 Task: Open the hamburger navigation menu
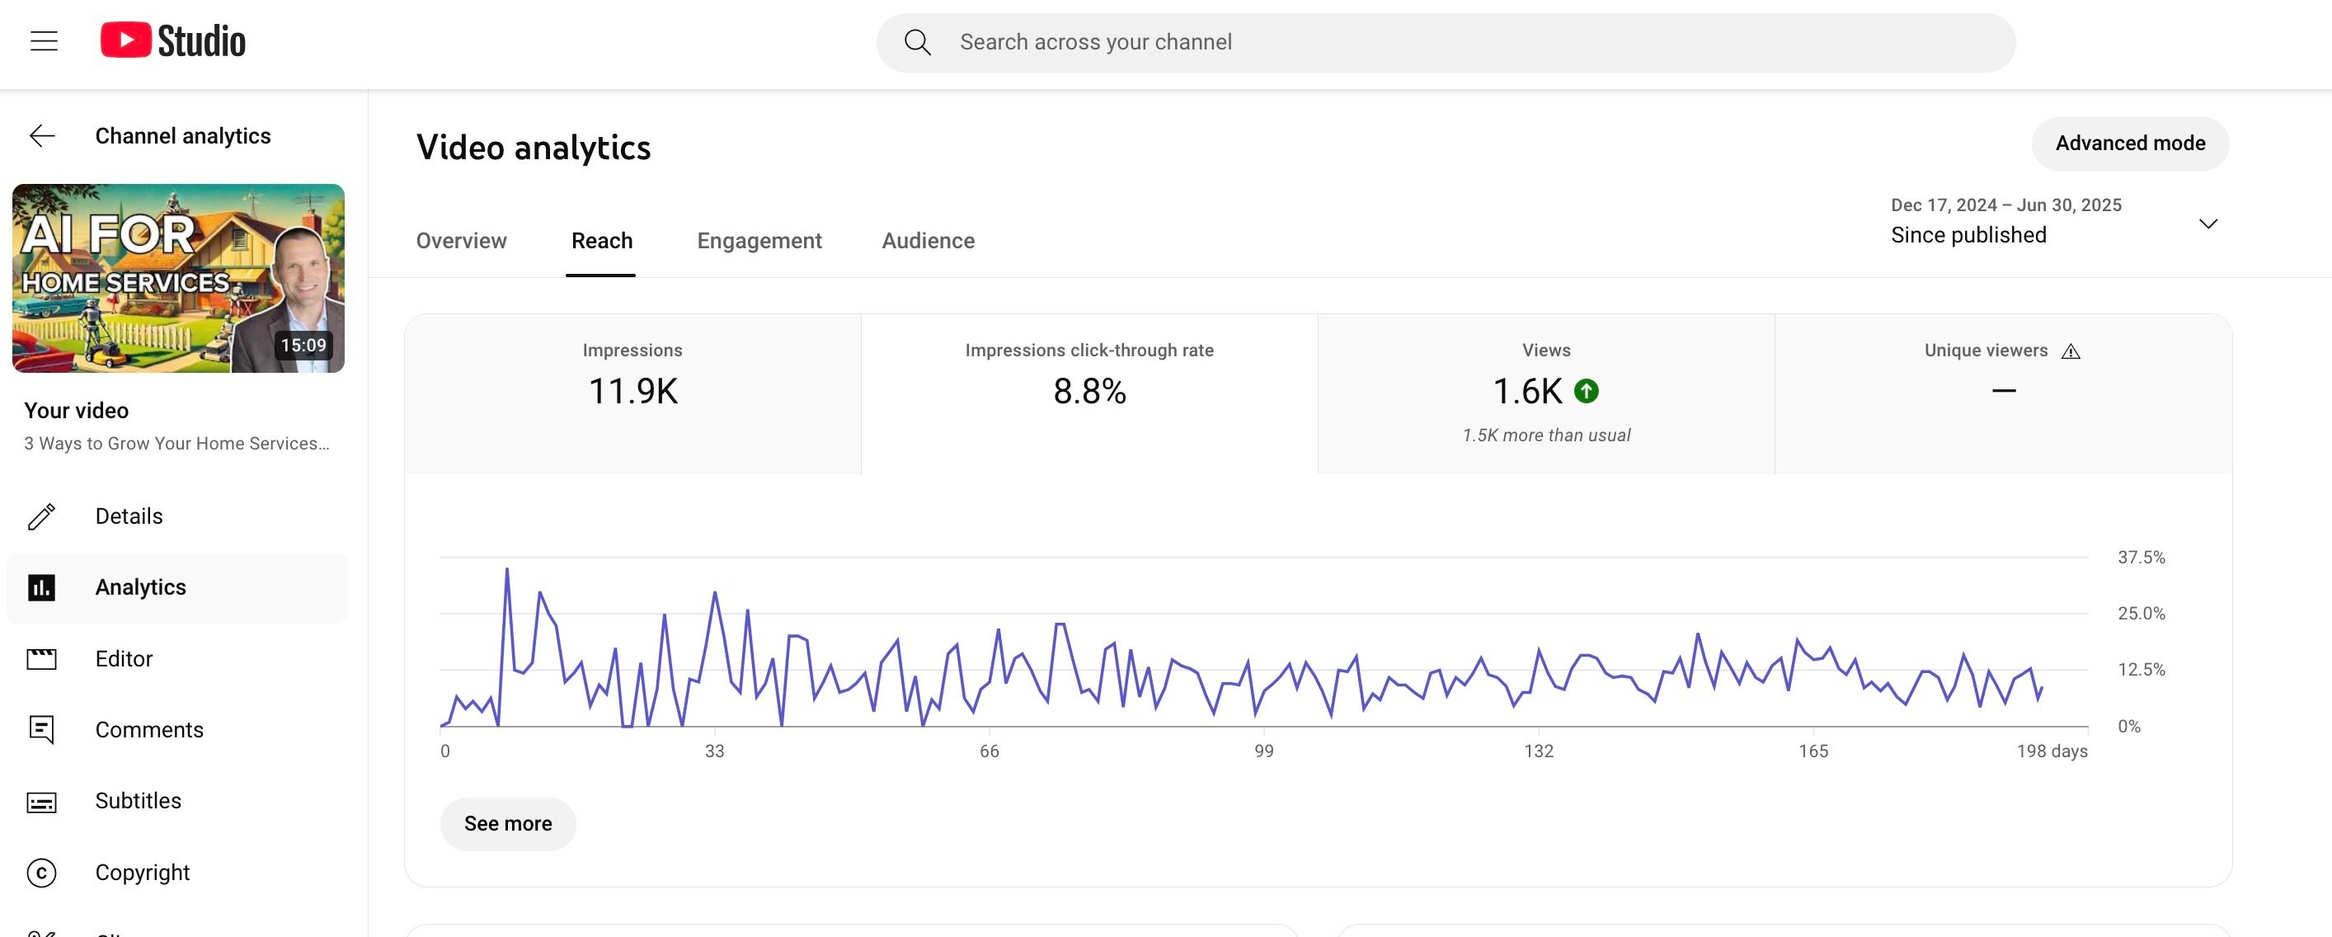point(44,40)
